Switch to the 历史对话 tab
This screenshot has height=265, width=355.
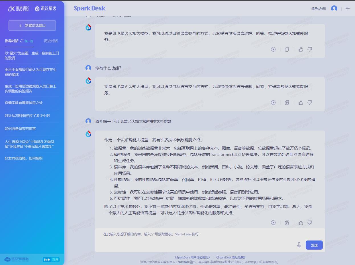pos(51,41)
